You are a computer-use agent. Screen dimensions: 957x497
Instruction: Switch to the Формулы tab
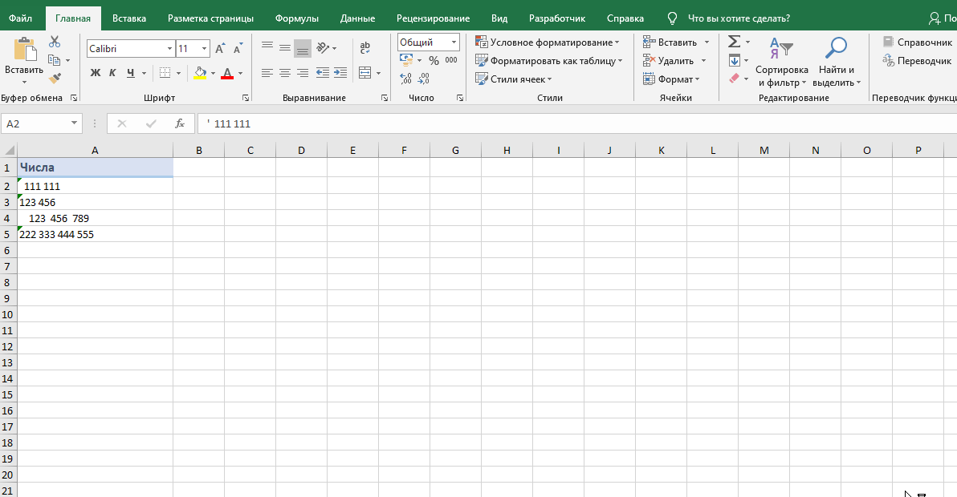point(296,18)
